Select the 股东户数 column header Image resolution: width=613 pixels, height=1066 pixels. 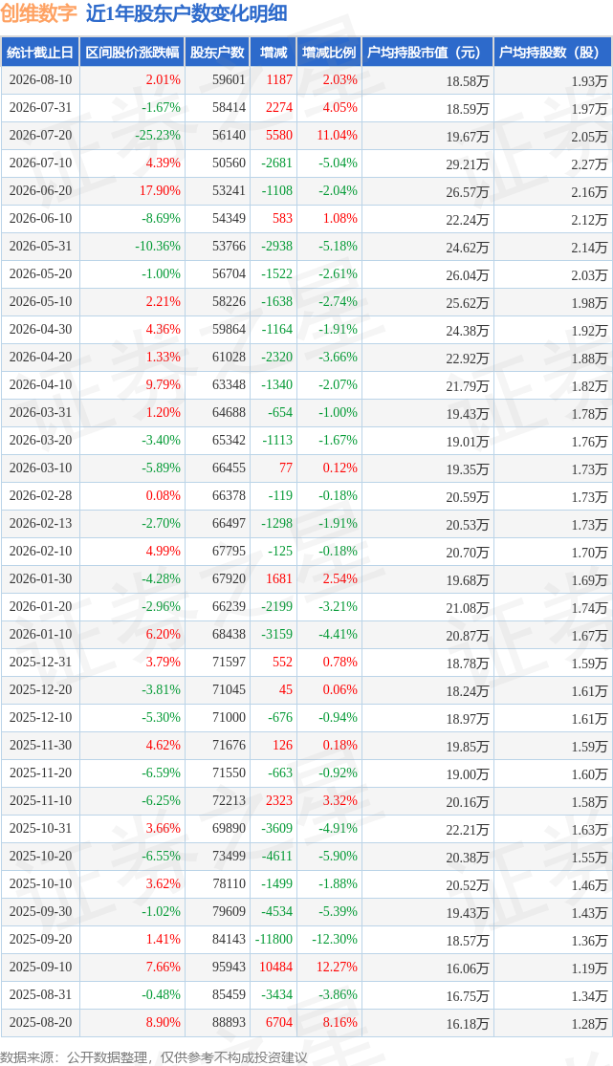coord(217,53)
